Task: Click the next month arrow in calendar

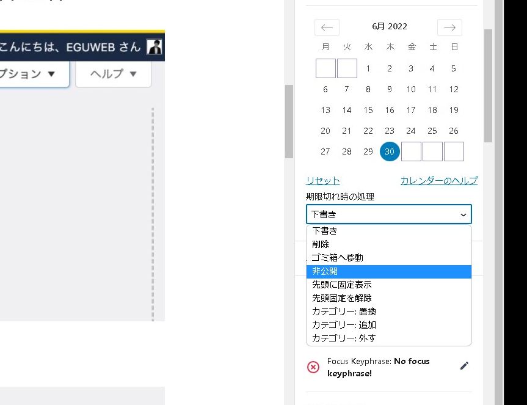Action: coord(449,27)
